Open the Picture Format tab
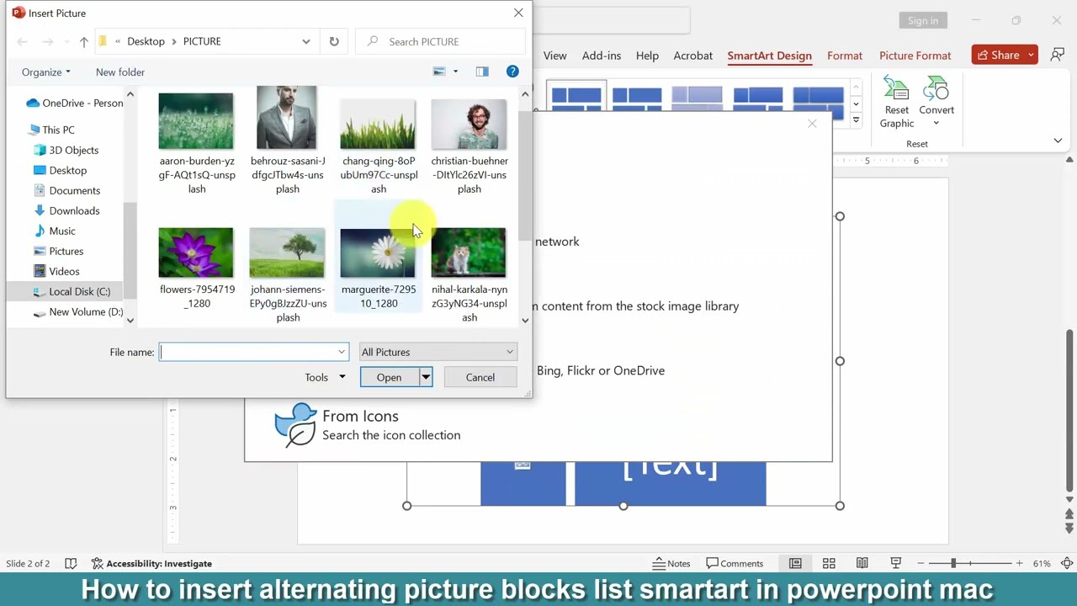The width and height of the screenshot is (1077, 606). click(x=915, y=56)
